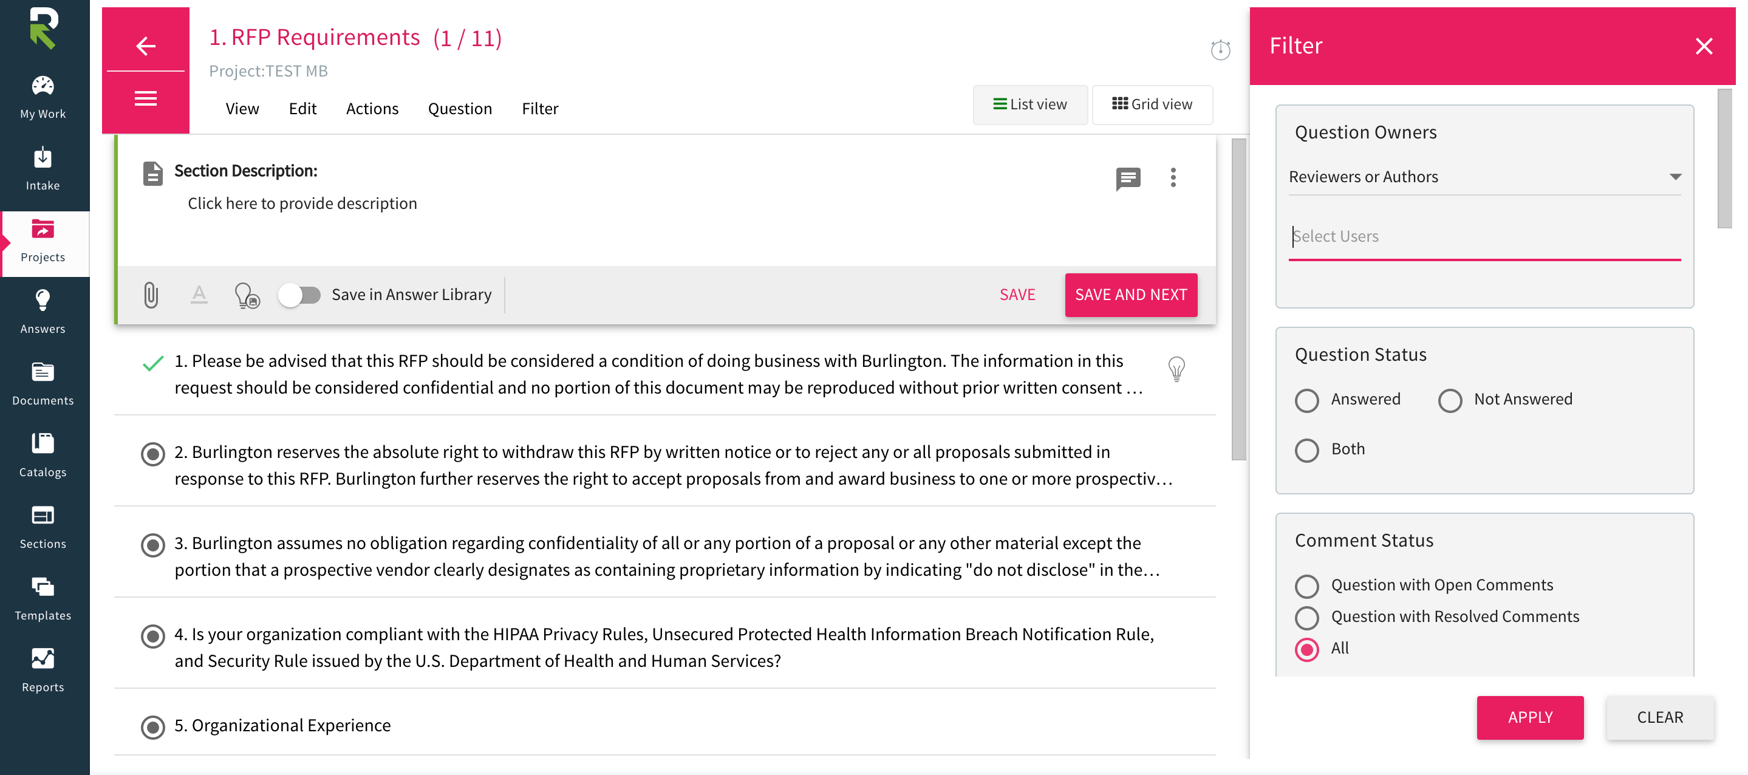Select Question with Open Comments option
This screenshot has width=1748, height=775.
coord(1306,586)
